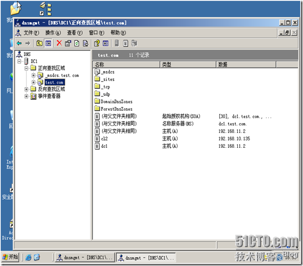The height and width of the screenshot is (266, 303).
Task: Select the _udp folder
Action: [102, 94]
